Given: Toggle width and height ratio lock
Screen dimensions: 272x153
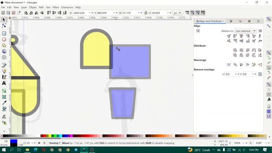Looking at the screenshot, I should coord(146,13).
